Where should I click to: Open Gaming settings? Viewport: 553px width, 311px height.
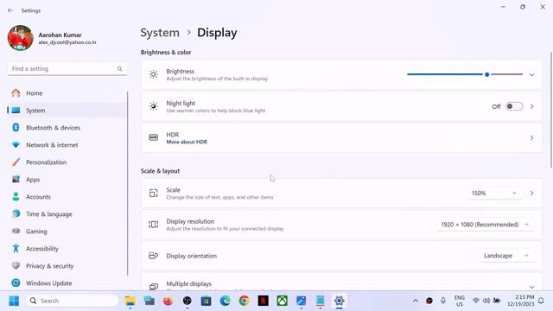point(67,232)
